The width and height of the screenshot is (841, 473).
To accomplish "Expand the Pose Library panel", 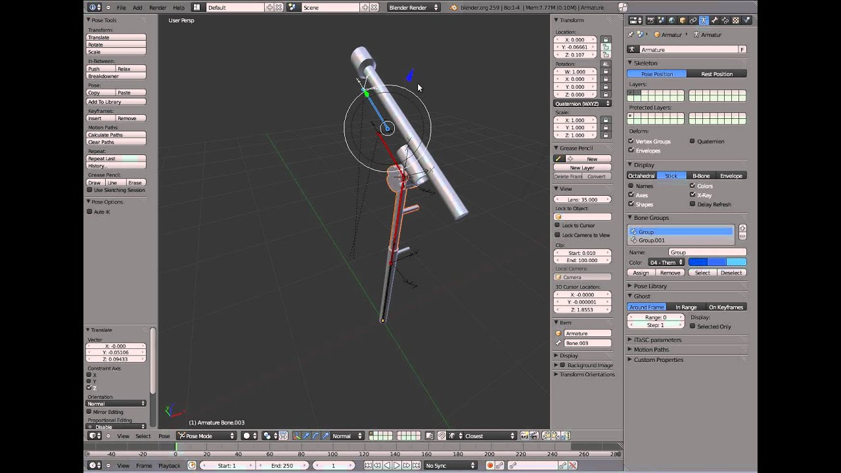I will pyautogui.click(x=650, y=286).
